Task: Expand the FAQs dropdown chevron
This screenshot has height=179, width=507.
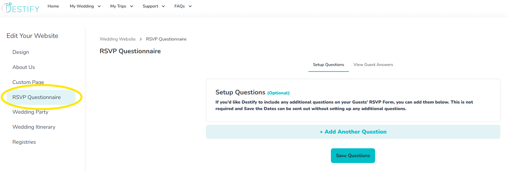Action: click(190, 6)
